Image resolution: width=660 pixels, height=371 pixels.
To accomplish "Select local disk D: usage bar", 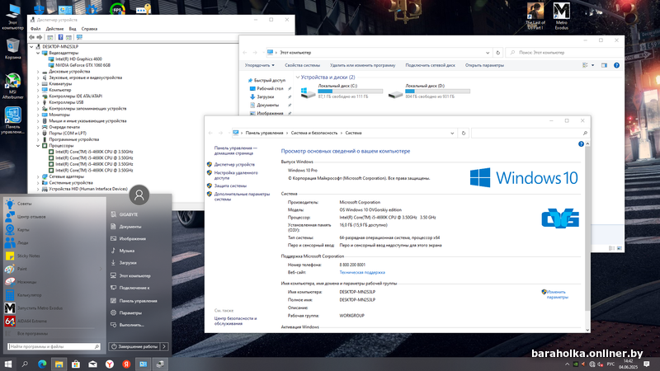I will pyautogui.click(x=437, y=91).
